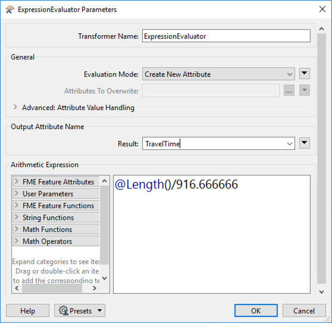
Task: Expand FME Feature Functions category
Action: (17, 205)
